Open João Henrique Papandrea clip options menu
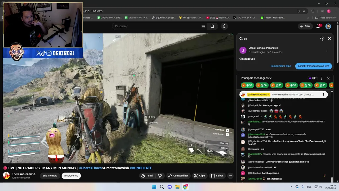This screenshot has width=339, height=191. pyautogui.click(x=327, y=50)
